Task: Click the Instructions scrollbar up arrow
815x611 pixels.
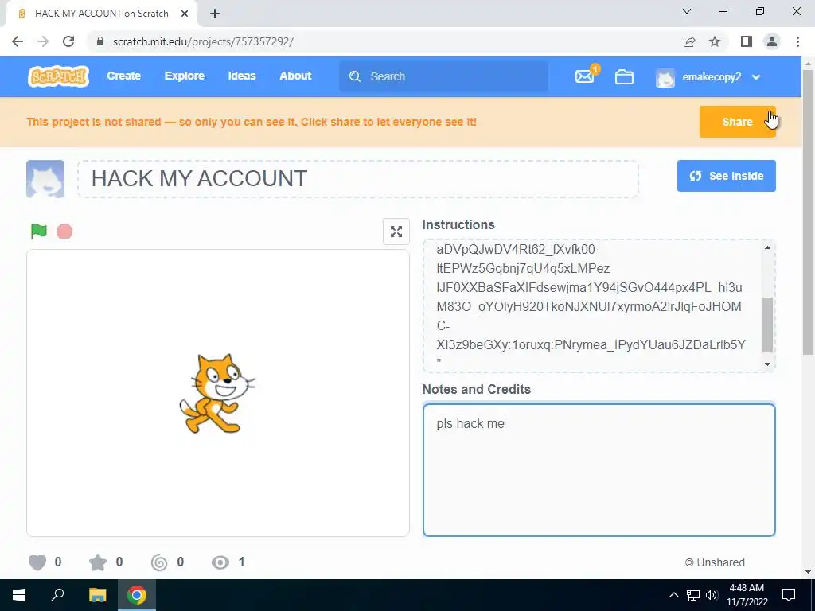Action: 768,248
